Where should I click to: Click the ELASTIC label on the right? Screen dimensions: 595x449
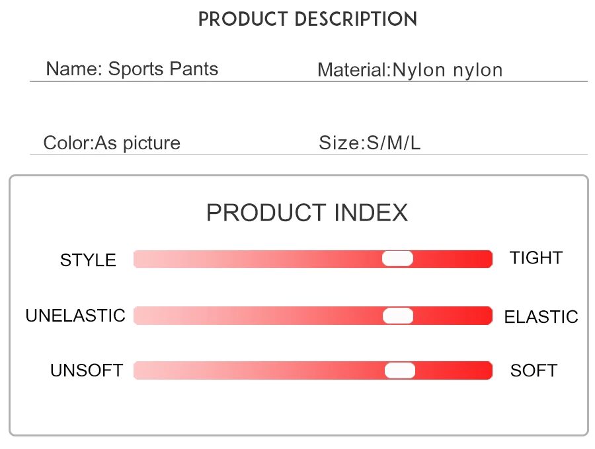pyautogui.click(x=541, y=317)
